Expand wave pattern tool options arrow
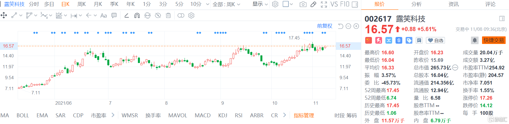This screenshot has width=509, height=124. (51, 15)
